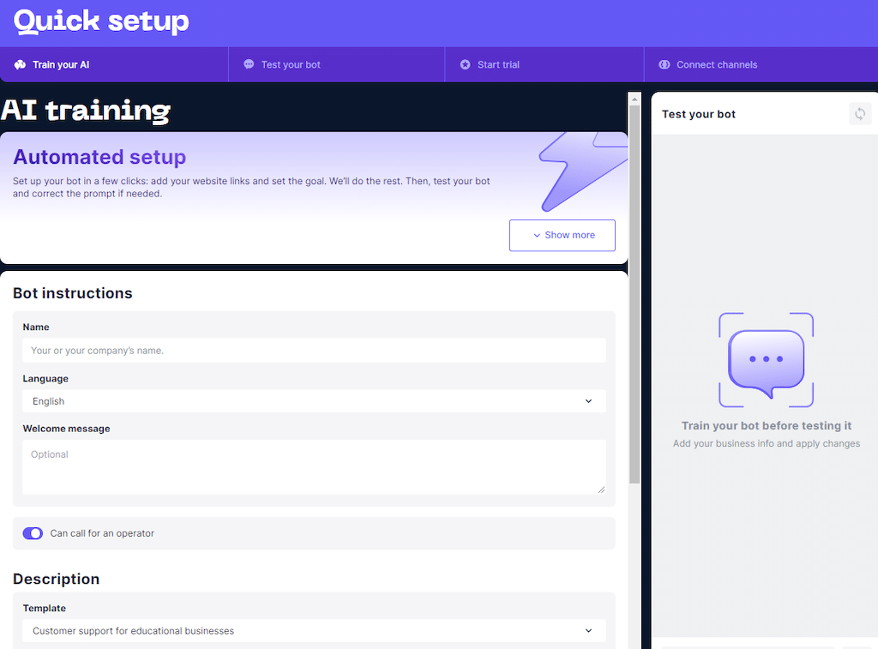Click the icon beside Connect channels
The height and width of the screenshot is (649, 878).
664,64
